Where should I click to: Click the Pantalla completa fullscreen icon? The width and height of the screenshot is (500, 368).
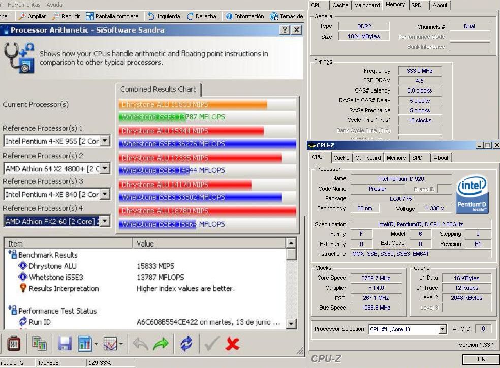pos(90,16)
